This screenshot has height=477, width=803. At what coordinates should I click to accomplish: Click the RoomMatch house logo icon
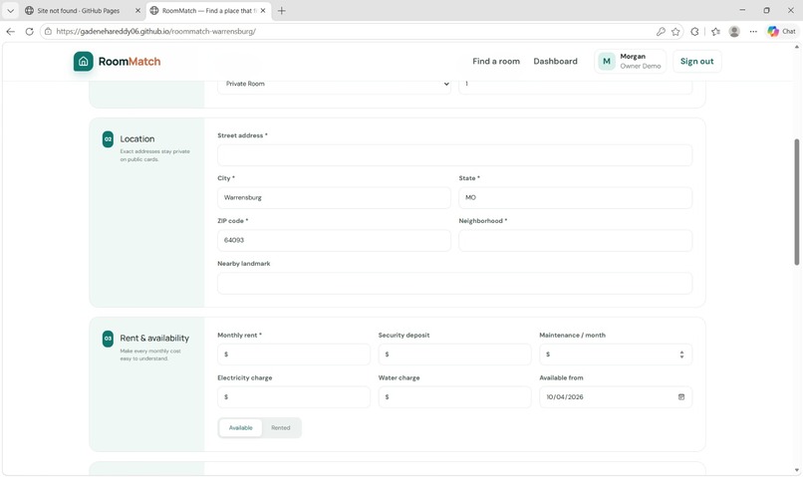pos(83,62)
